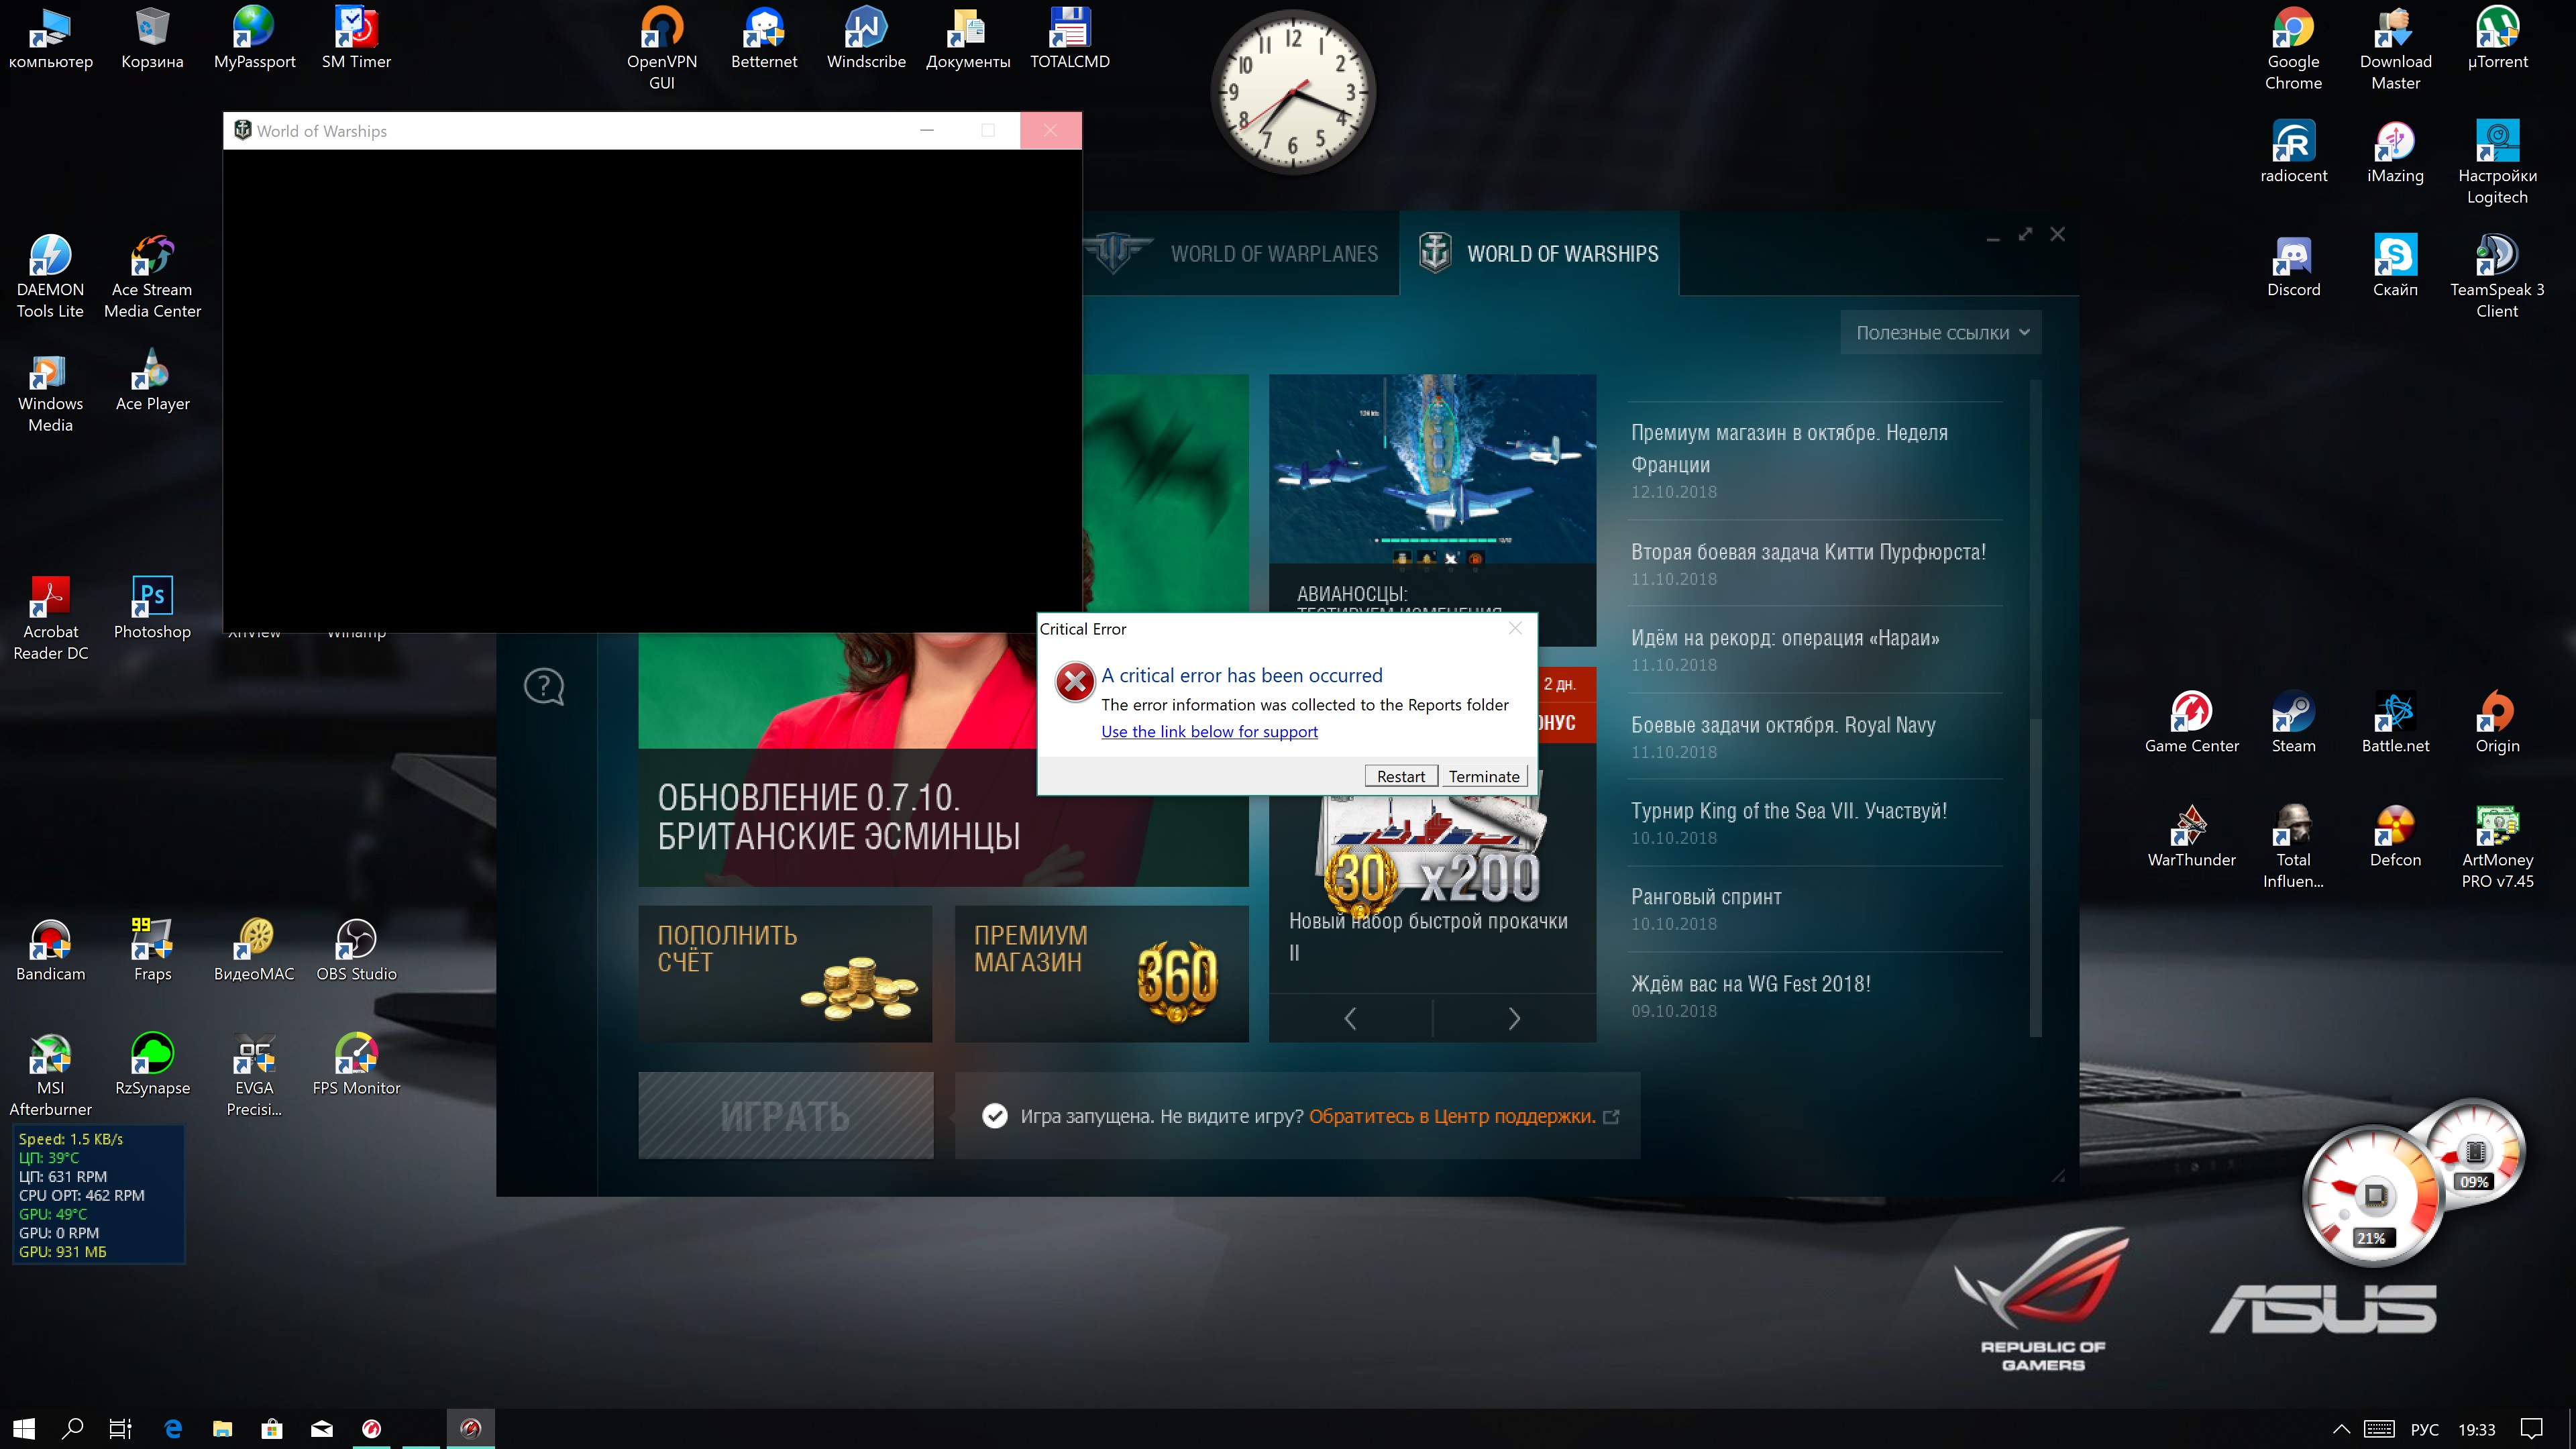Select the Bandicam desktop icon
This screenshot has width=2576, height=1449.
[50, 951]
